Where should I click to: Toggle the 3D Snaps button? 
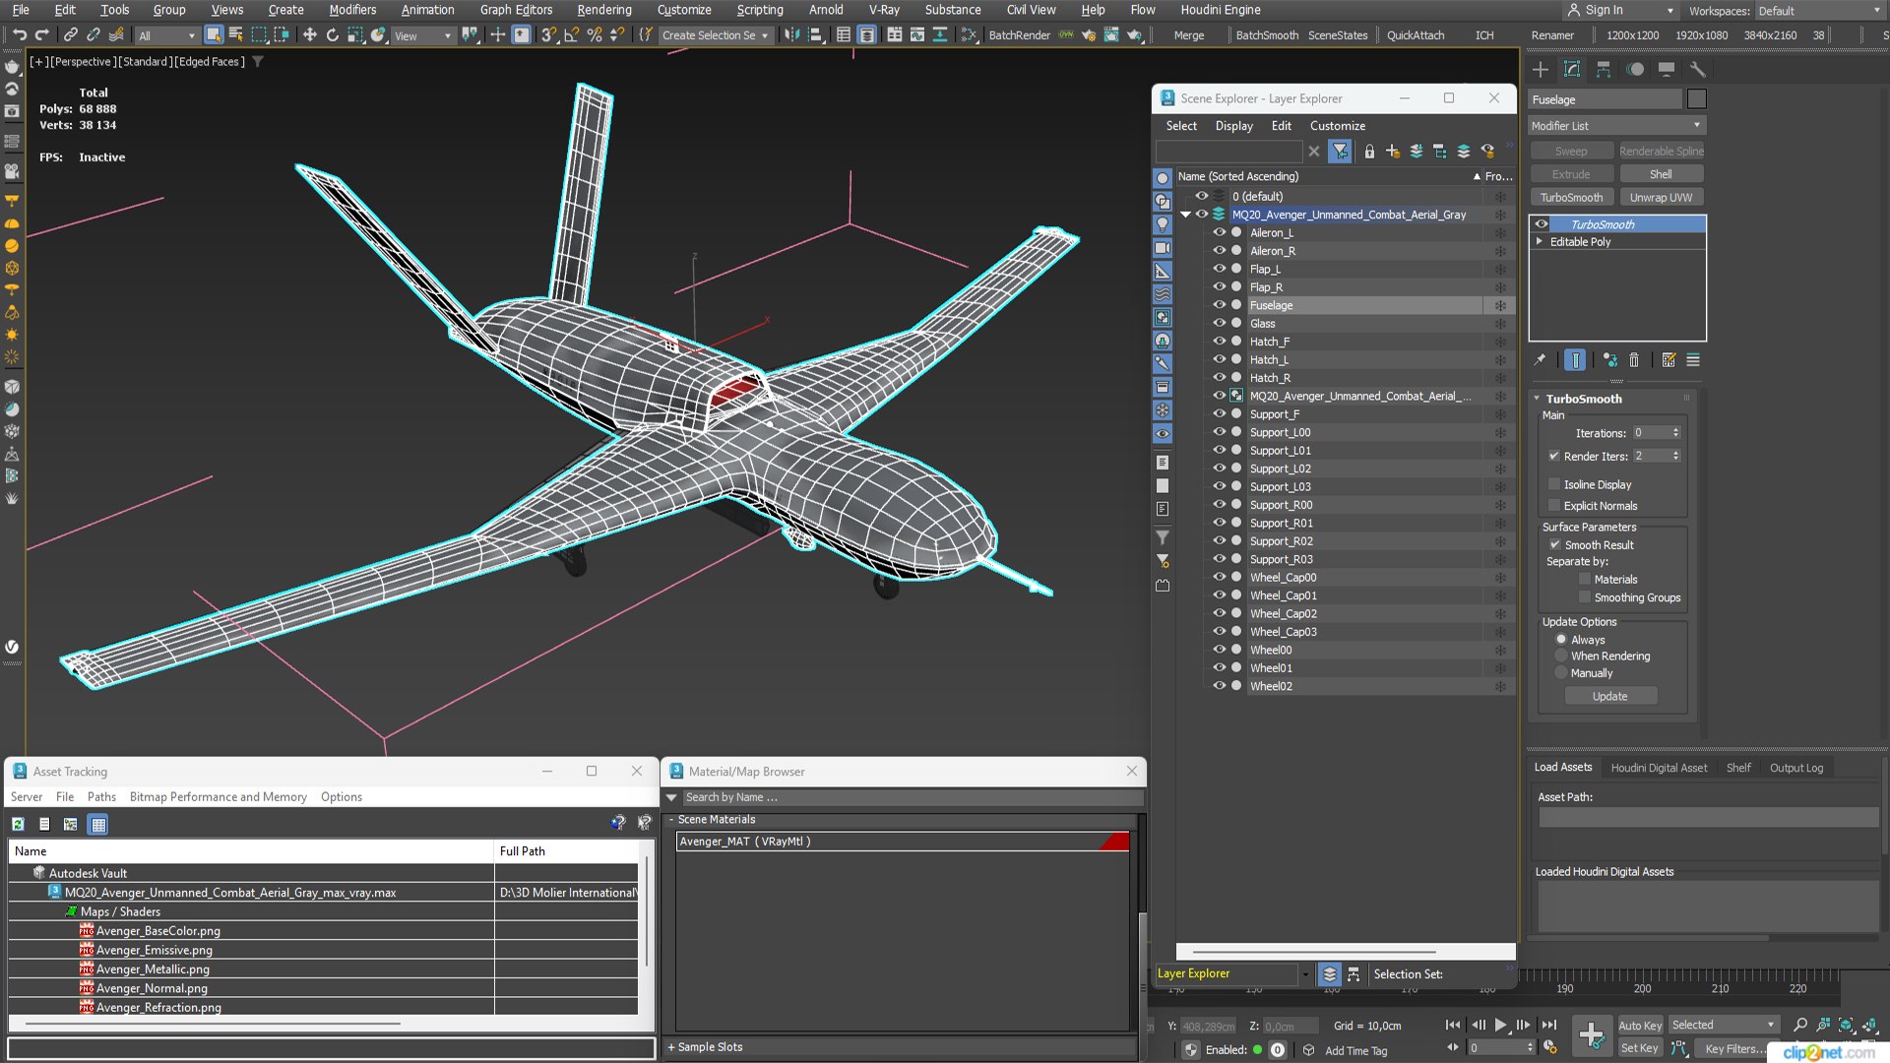549,35
